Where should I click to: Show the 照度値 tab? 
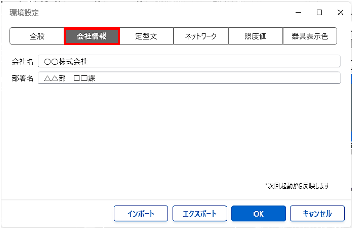(x=256, y=37)
